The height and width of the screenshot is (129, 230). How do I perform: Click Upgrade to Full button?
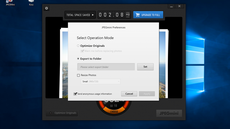tap(148, 15)
